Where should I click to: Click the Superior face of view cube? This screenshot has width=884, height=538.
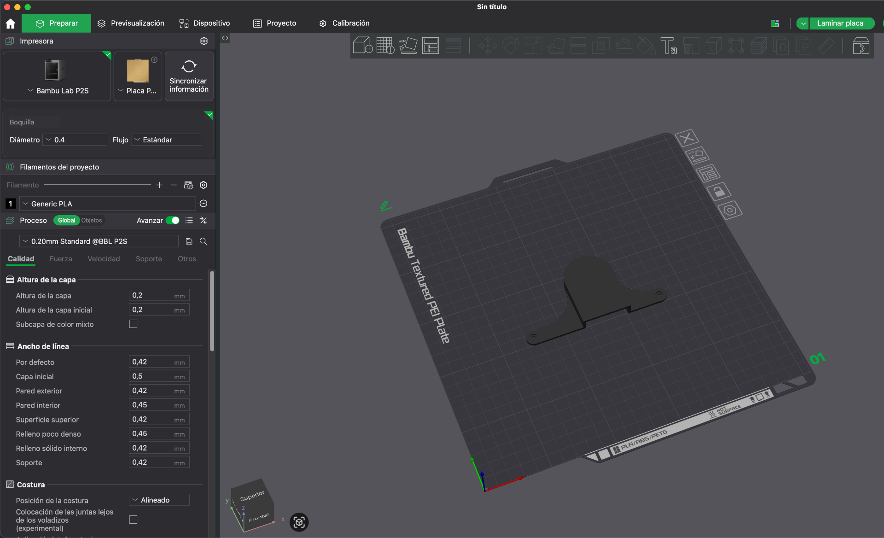click(x=252, y=495)
